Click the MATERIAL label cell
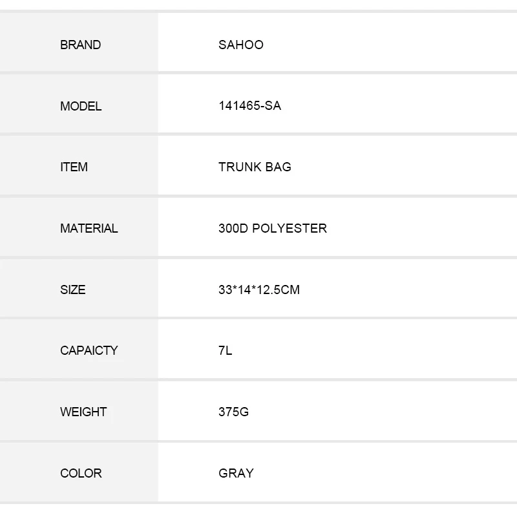The width and height of the screenshot is (517, 517). (89, 228)
